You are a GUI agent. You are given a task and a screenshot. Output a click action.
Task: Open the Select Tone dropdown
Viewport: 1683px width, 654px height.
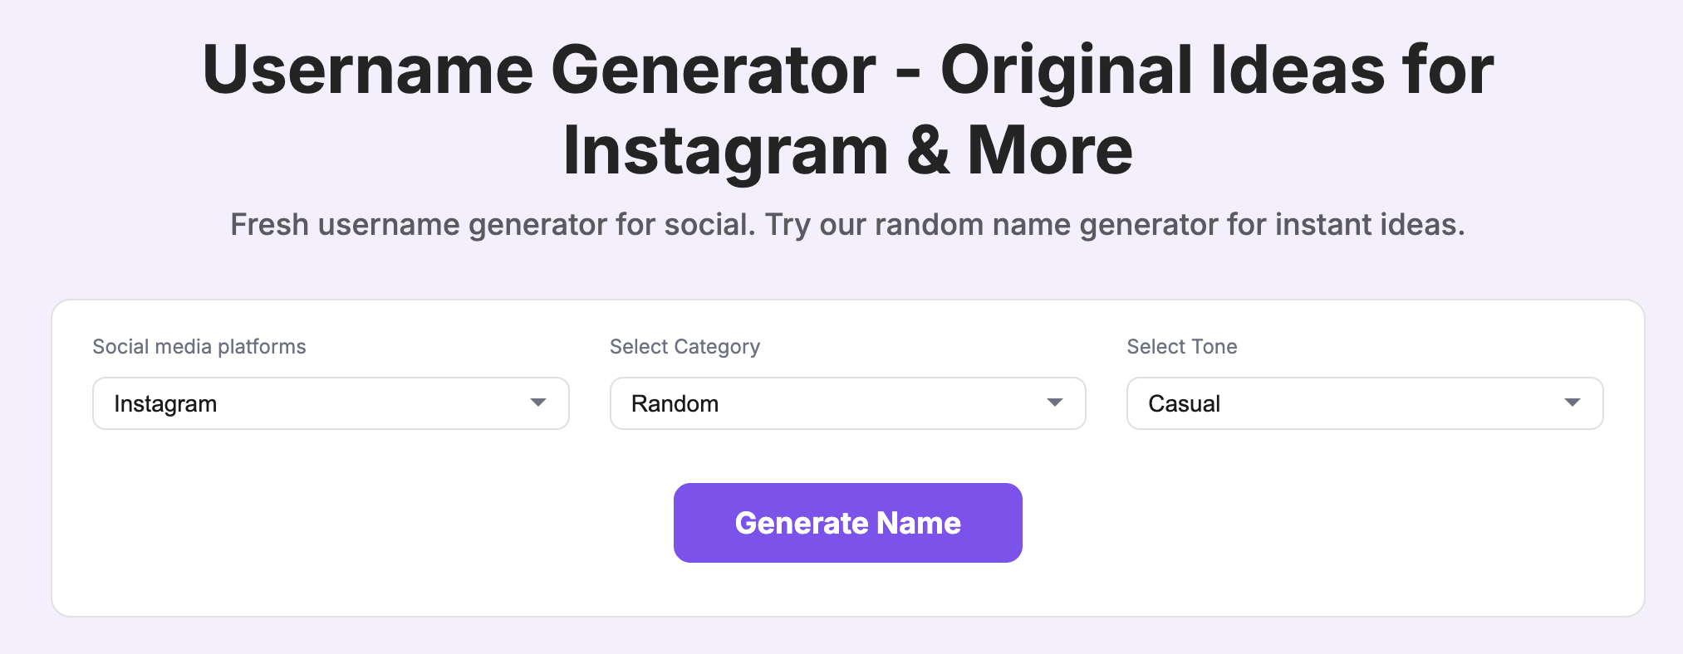1364,403
